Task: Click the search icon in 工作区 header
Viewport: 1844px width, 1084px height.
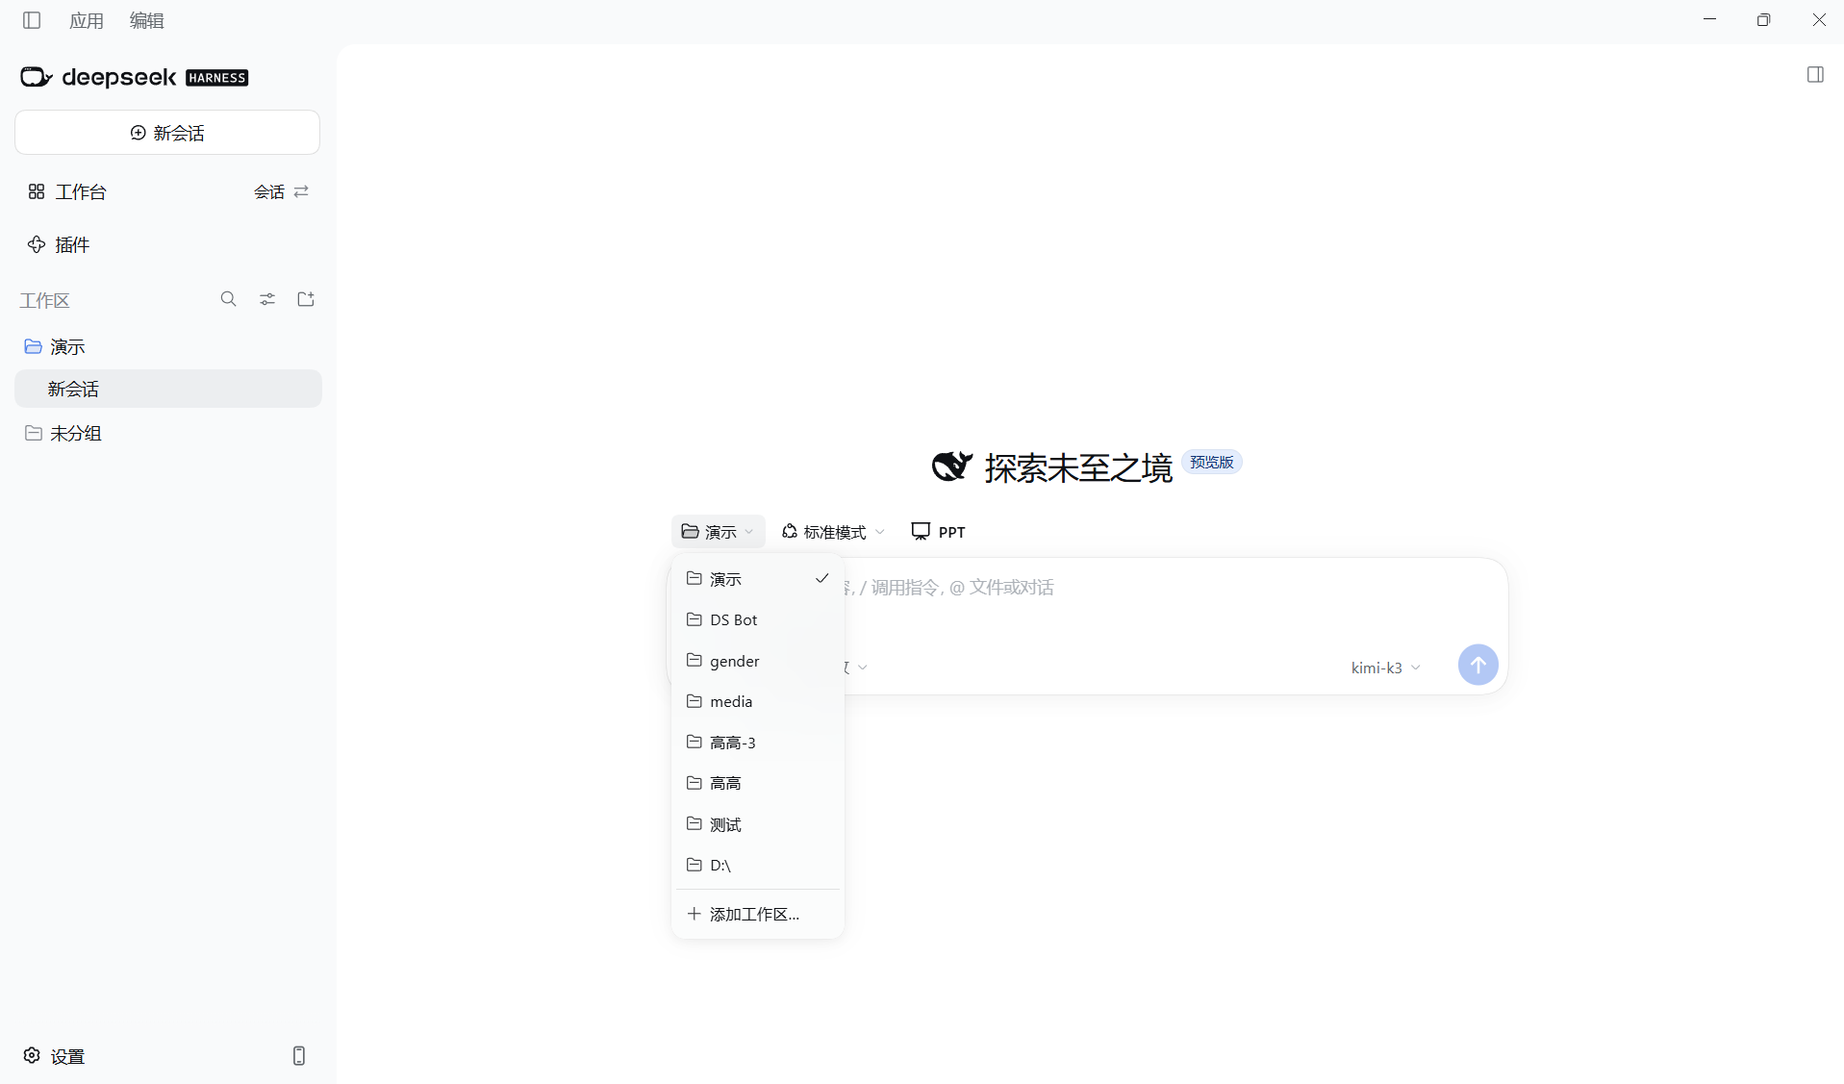Action: [x=228, y=299]
